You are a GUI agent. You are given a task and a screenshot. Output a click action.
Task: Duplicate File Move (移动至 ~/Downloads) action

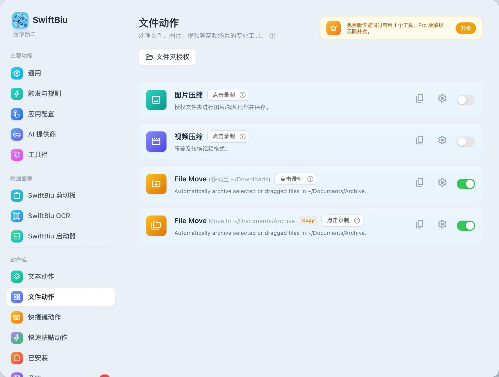[x=420, y=182]
